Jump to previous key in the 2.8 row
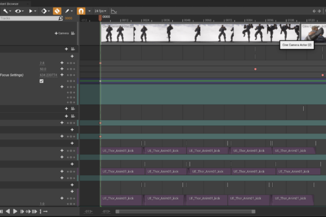Image resolution: width=326 pixels, height=217 pixels. pyautogui.click(x=68, y=63)
